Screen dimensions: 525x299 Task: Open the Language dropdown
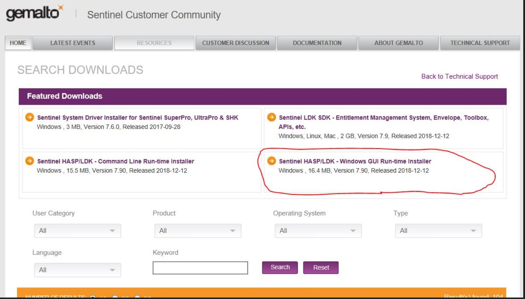point(78,270)
